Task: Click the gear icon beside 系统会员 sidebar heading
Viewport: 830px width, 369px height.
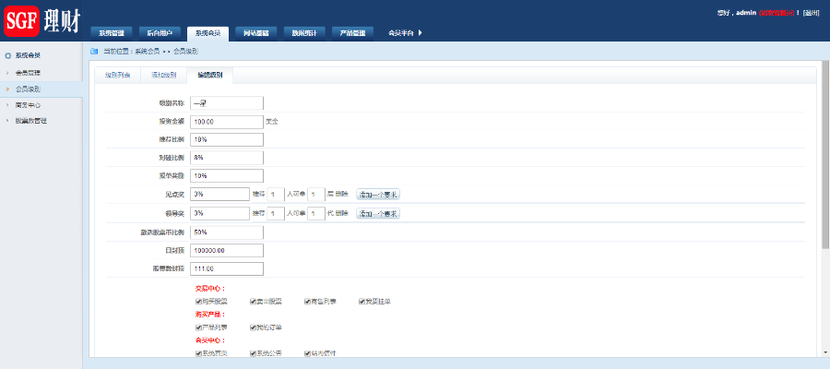Action: [7, 55]
